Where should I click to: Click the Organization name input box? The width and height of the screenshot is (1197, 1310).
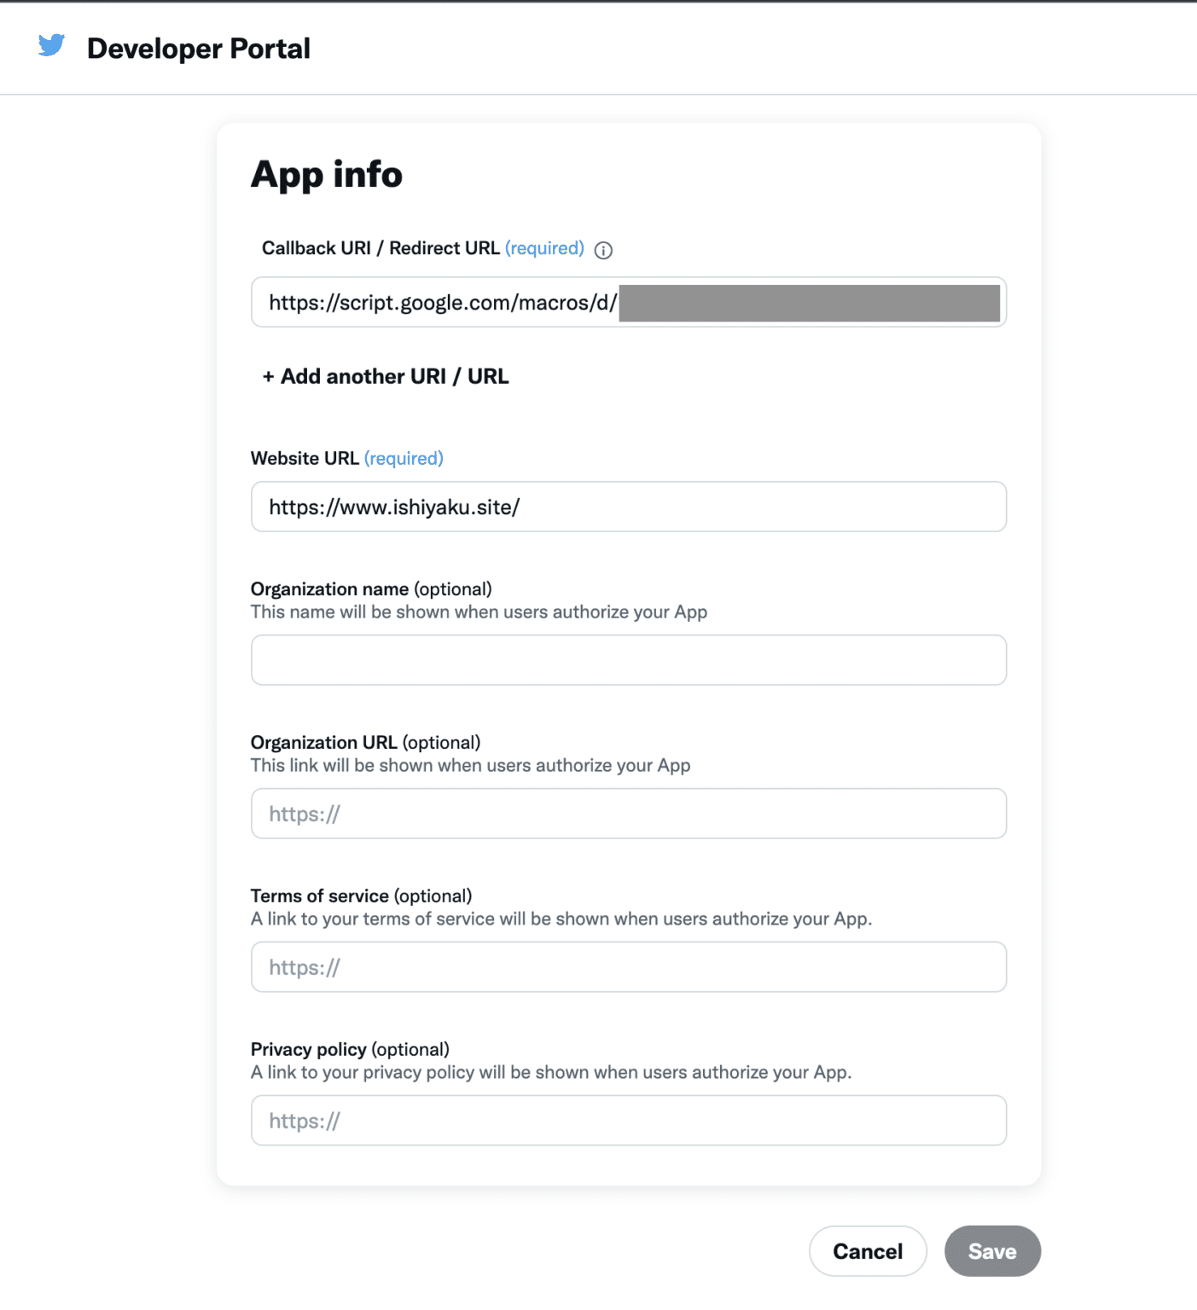[x=629, y=660]
